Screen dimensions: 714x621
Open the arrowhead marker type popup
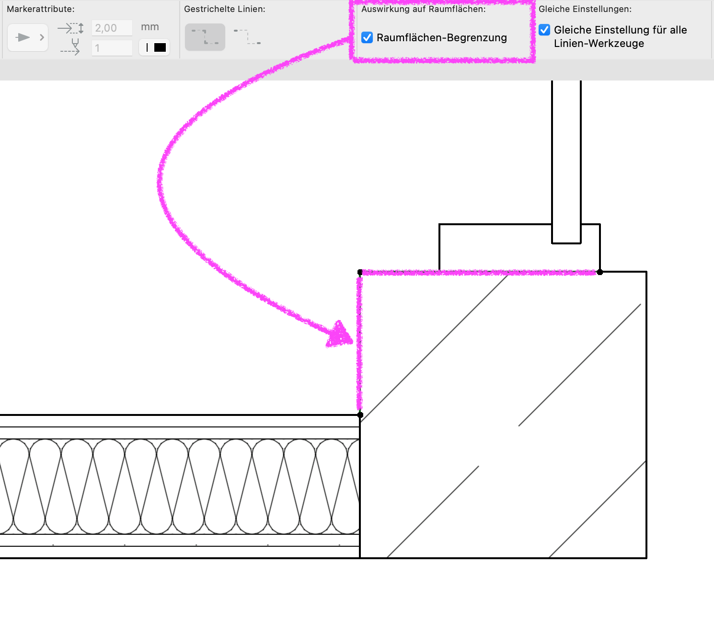coord(28,37)
